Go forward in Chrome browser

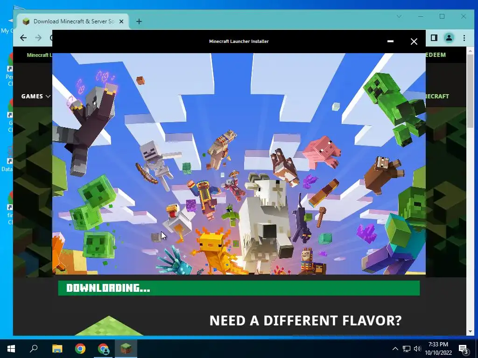[x=38, y=38]
